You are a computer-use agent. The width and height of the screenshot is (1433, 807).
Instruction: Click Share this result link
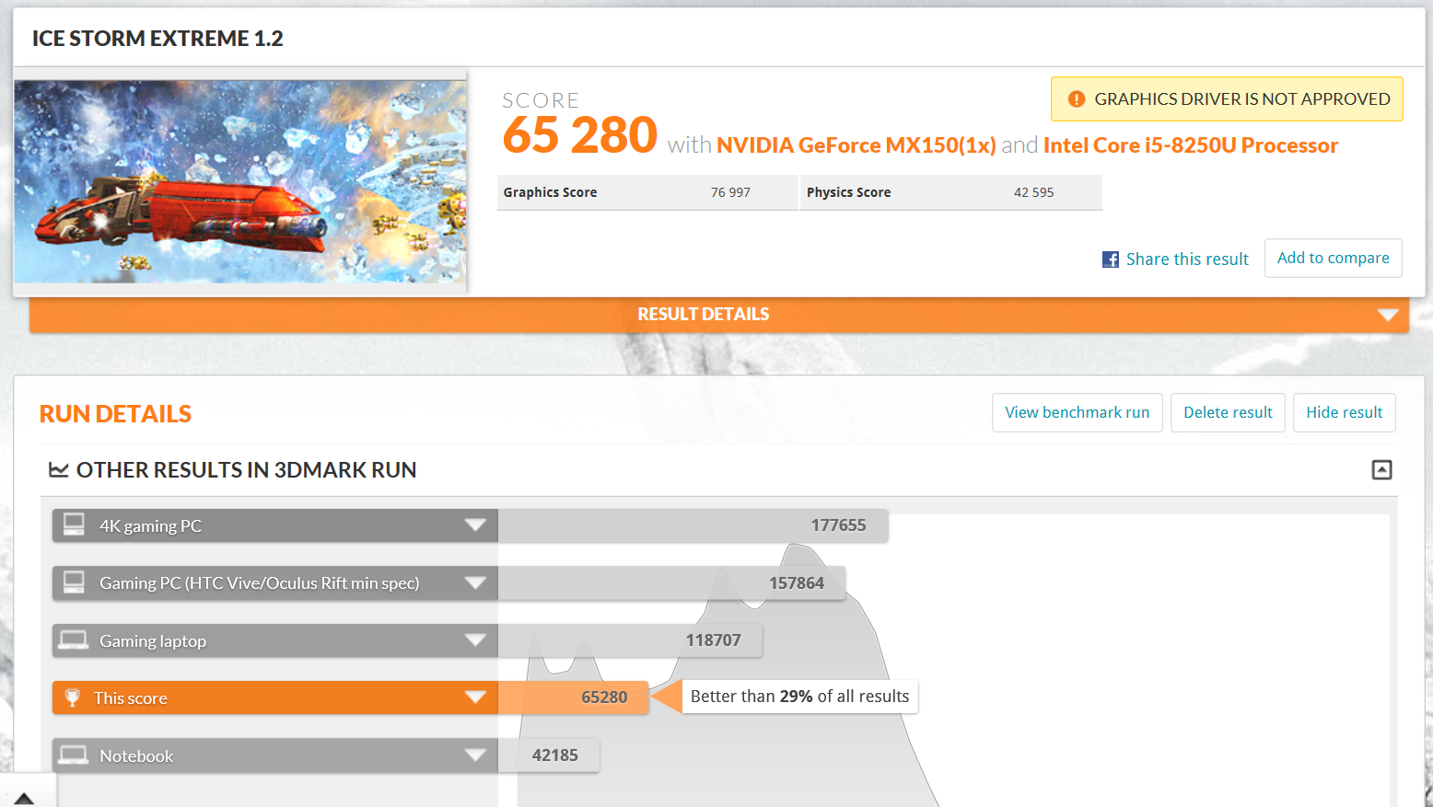coord(1187,259)
